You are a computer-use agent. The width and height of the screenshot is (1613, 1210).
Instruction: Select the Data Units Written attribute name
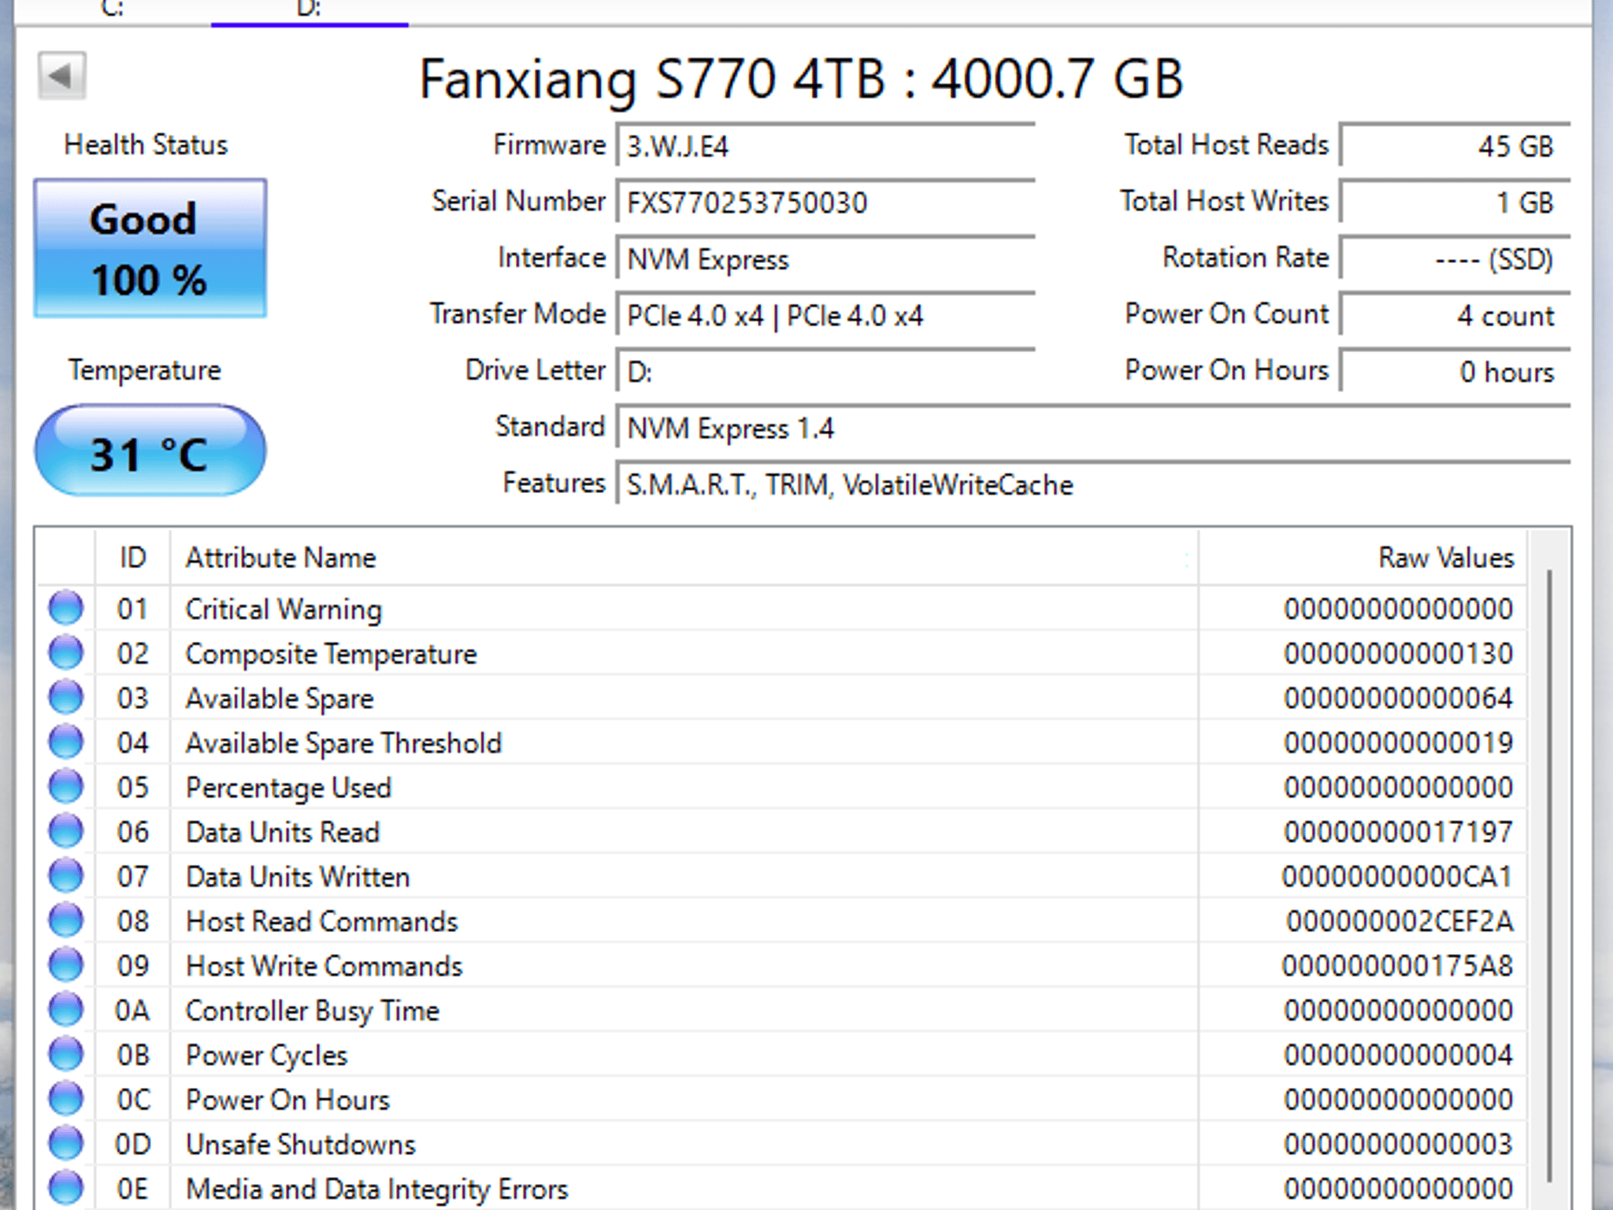pos(298,877)
